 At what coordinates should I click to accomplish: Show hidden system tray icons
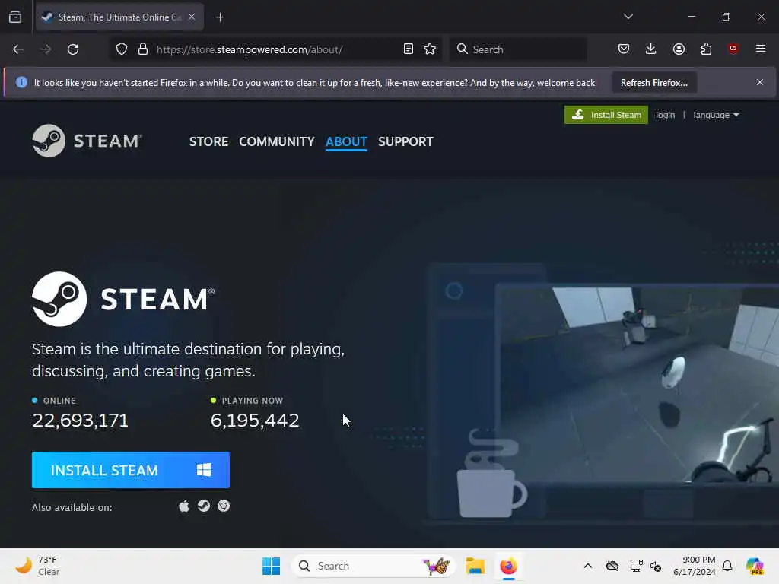[588, 566]
